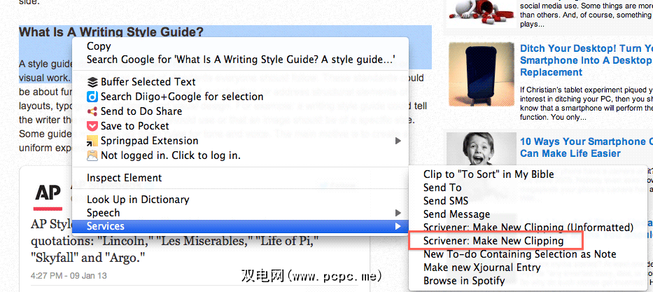
Task: Click the Do Share icon
Action: pos(92,111)
